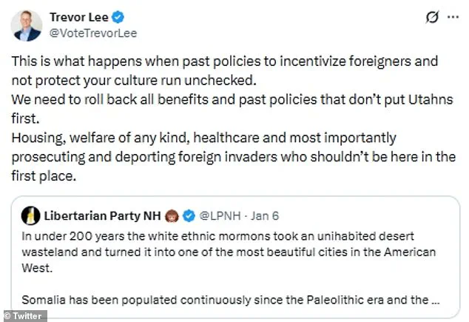
Task: Click the verified badge before @LPNH
Action: tap(189, 215)
